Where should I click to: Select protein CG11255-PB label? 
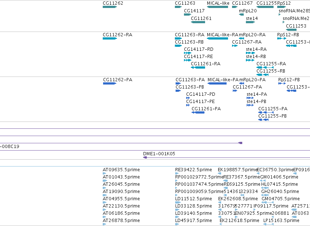tap(272, 116)
